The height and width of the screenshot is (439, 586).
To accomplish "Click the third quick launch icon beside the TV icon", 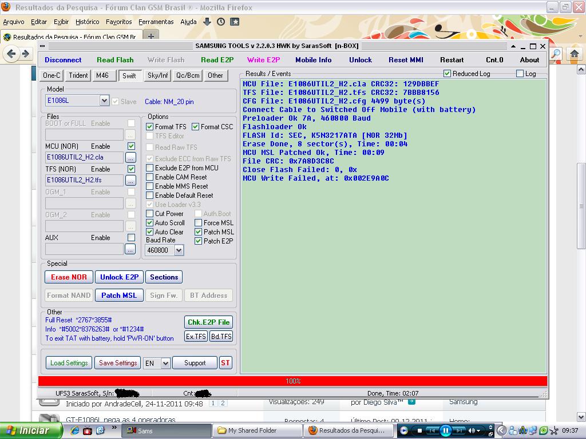I will tap(100, 430).
